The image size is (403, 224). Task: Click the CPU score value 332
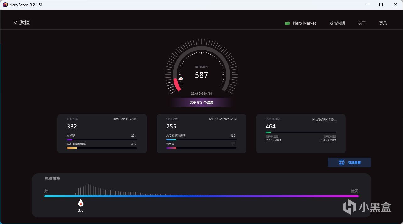pyautogui.click(x=72, y=126)
